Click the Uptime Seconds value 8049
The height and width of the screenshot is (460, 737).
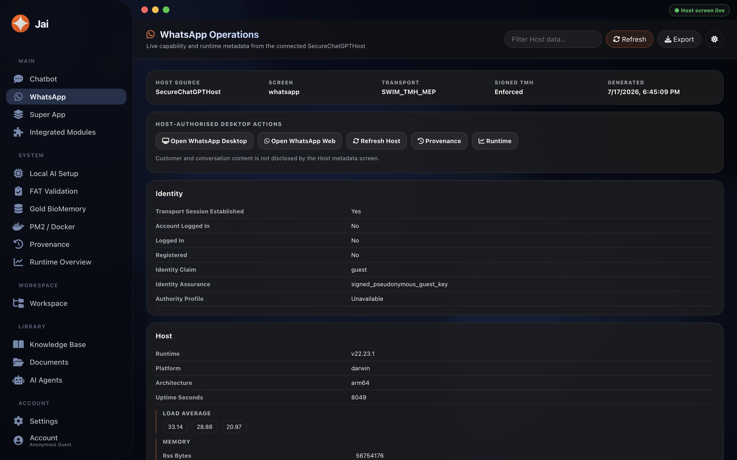[359, 397]
